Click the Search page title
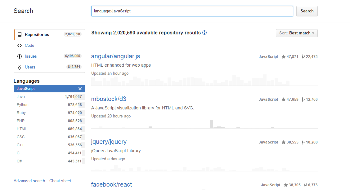 click(23, 11)
